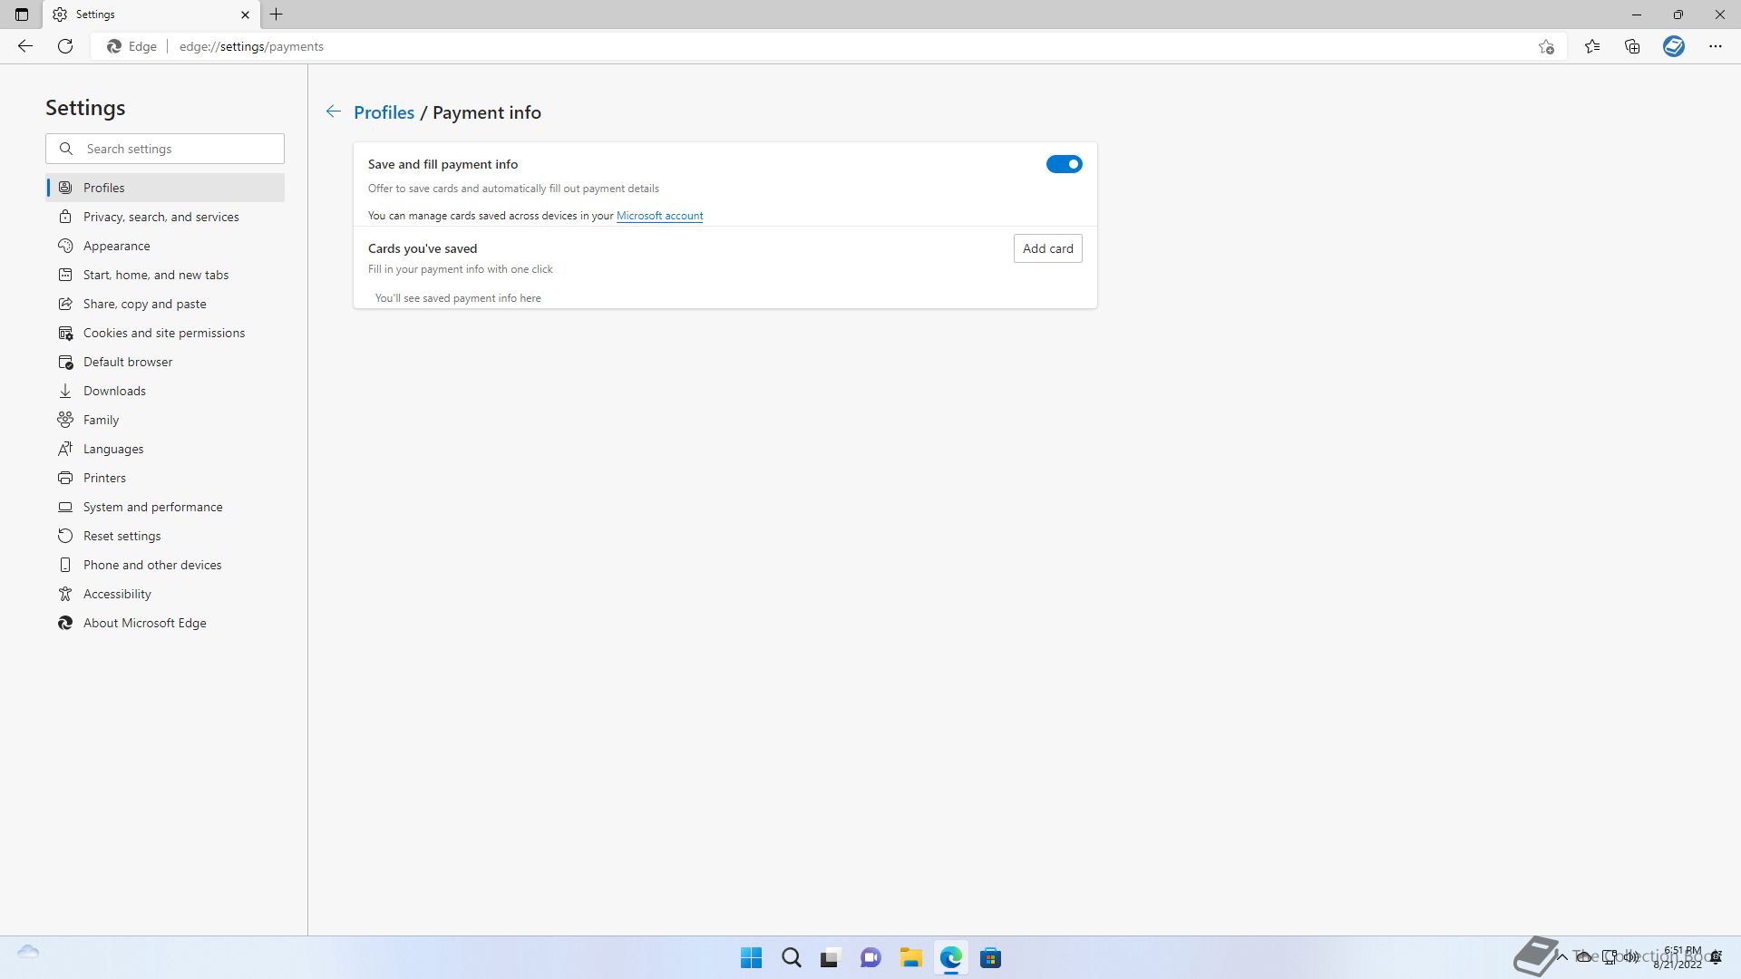Open Task View on the taskbar
1741x979 pixels.
[830, 958]
